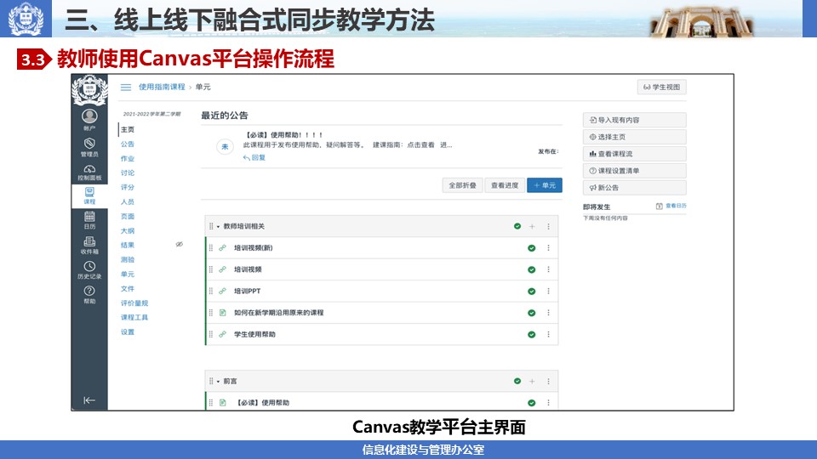Open options menu for 培训视频 item
Screen dimensions: 817x459
[x=548, y=269]
